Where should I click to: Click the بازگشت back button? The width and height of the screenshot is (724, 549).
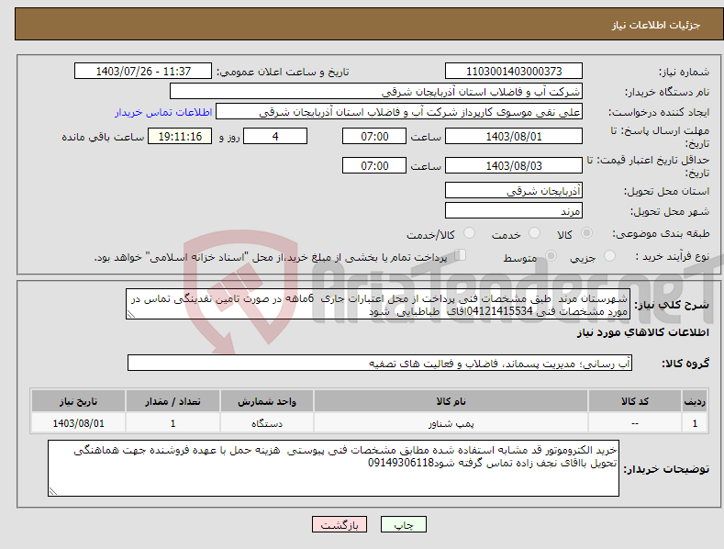(340, 524)
